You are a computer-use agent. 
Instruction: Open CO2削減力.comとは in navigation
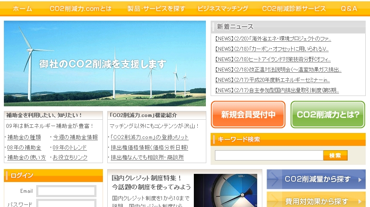pyautogui.click(x=81, y=9)
